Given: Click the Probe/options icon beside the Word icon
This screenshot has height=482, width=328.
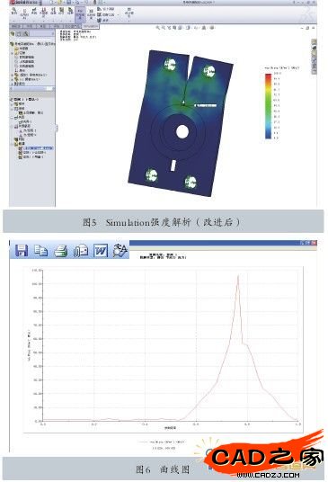Looking at the screenshot, I should 120,251.
